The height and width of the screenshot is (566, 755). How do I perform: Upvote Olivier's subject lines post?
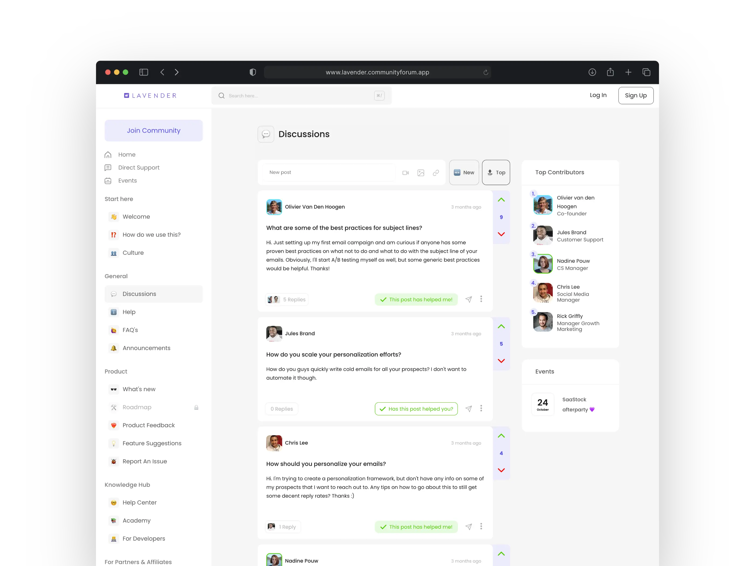coord(501,200)
